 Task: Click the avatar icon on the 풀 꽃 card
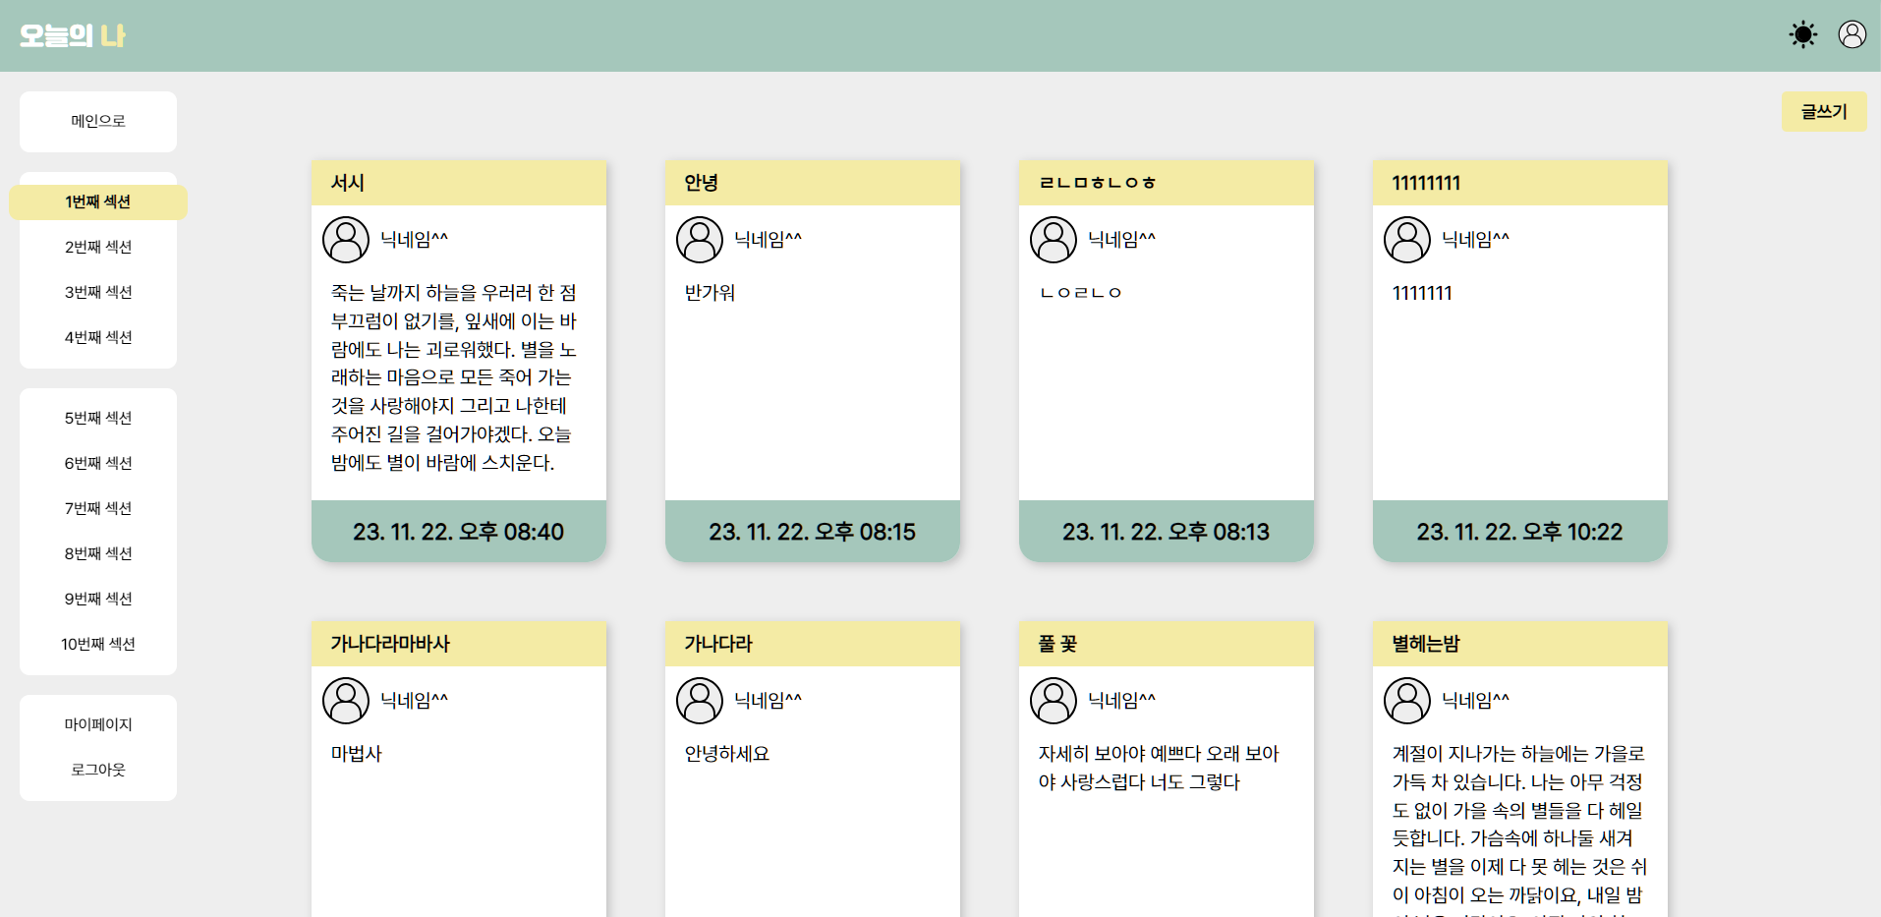click(x=1054, y=701)
